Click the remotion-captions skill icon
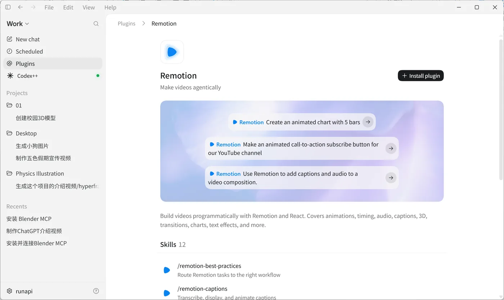This screenshot has height=300, width=504. tap(167, 293)
